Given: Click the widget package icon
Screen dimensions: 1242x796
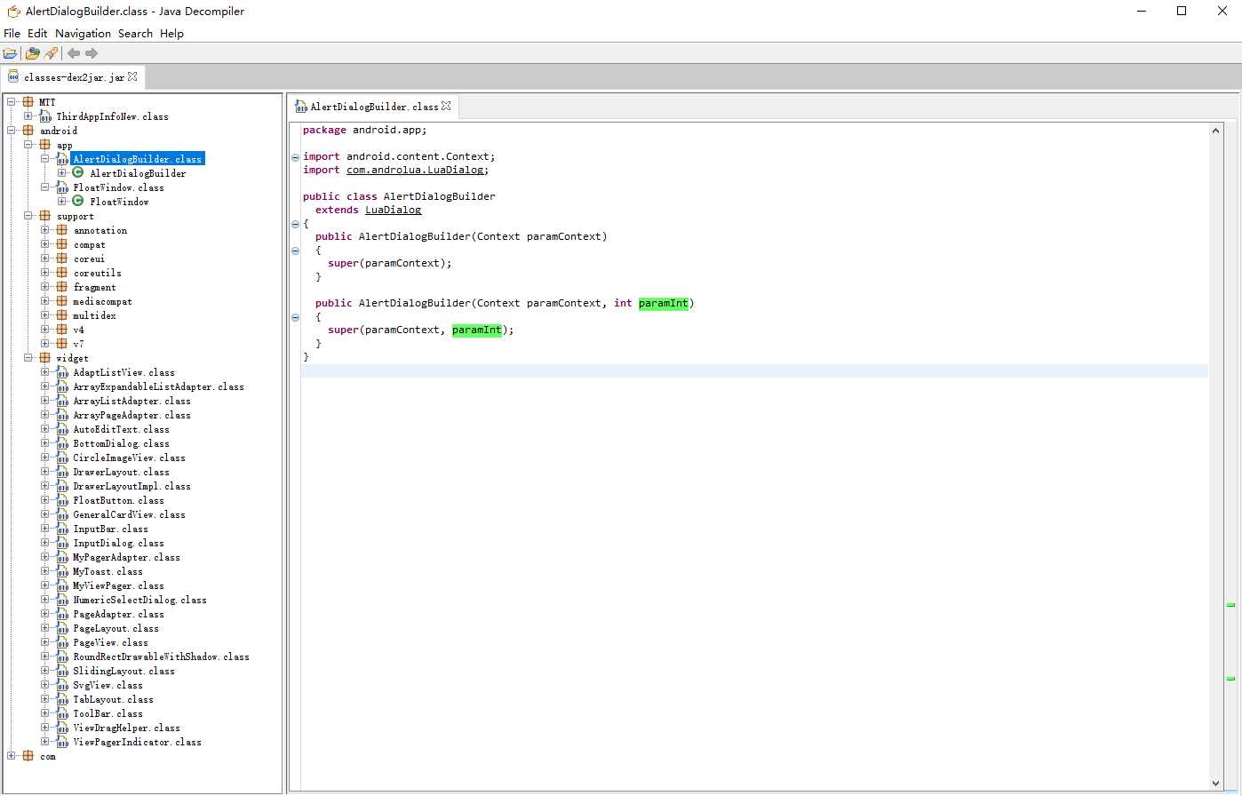Looking at the screenshot, I should tap(45, 358).
